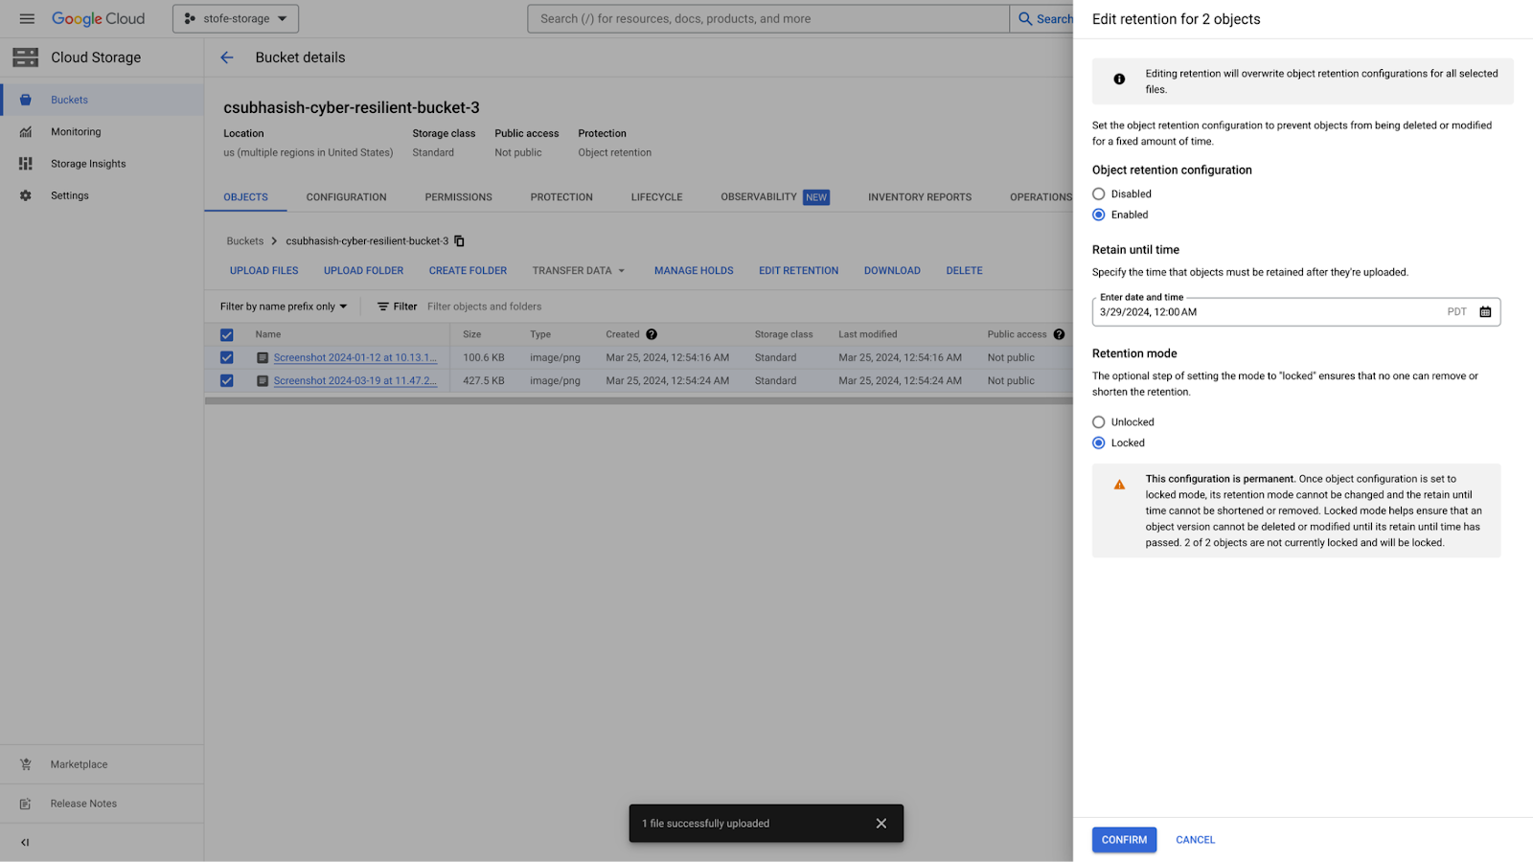Open the stofe-storage project picker
This screenshot has width=1533, height=862.
(x=236, y=18)
